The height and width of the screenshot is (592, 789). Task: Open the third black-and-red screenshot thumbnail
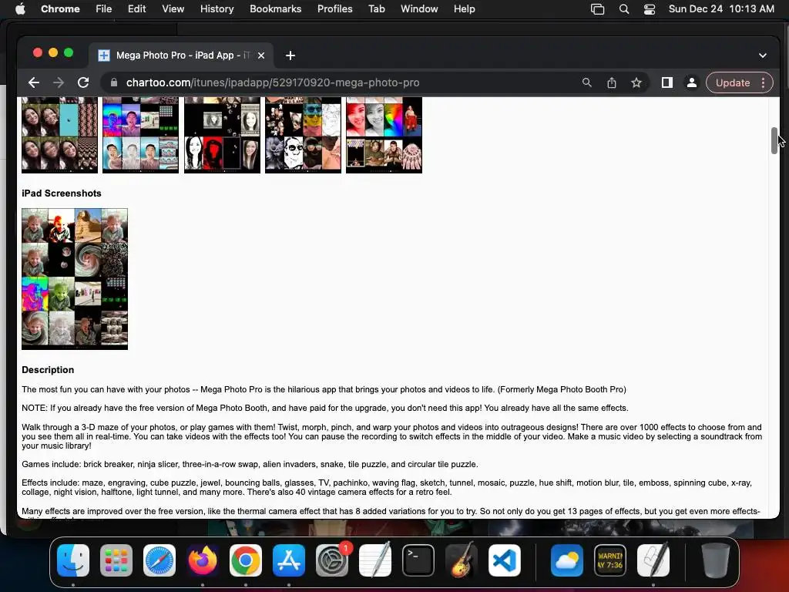(222, 135)
